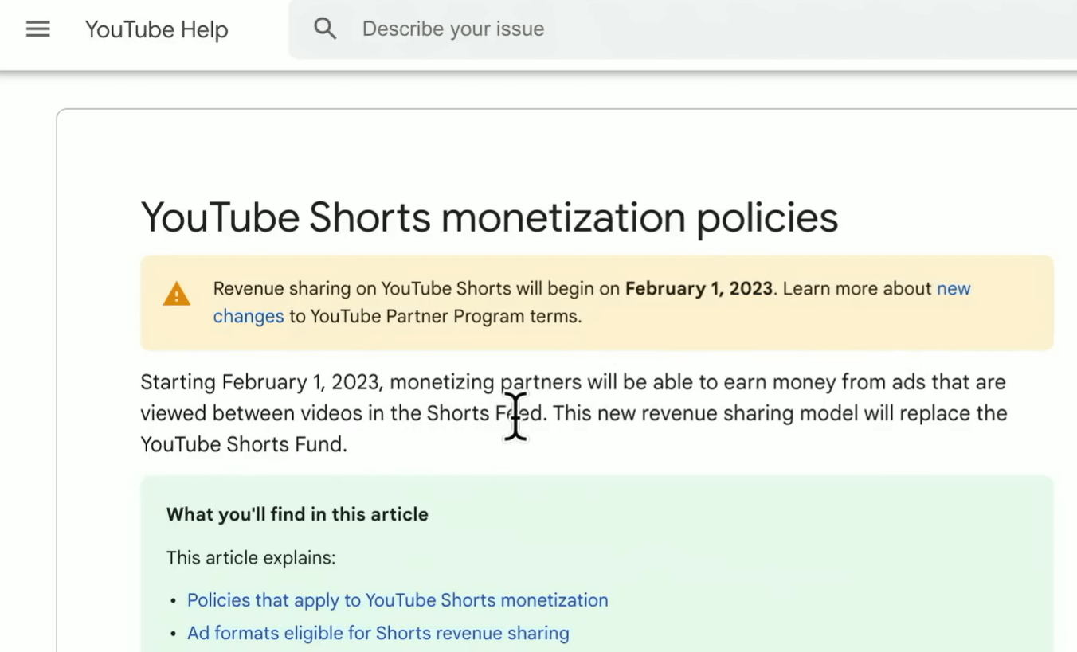The image size is (1077, 652).
Task: Open 'Ad formats eligible for Shorts revenue sharing'
Action: point(378,633)
